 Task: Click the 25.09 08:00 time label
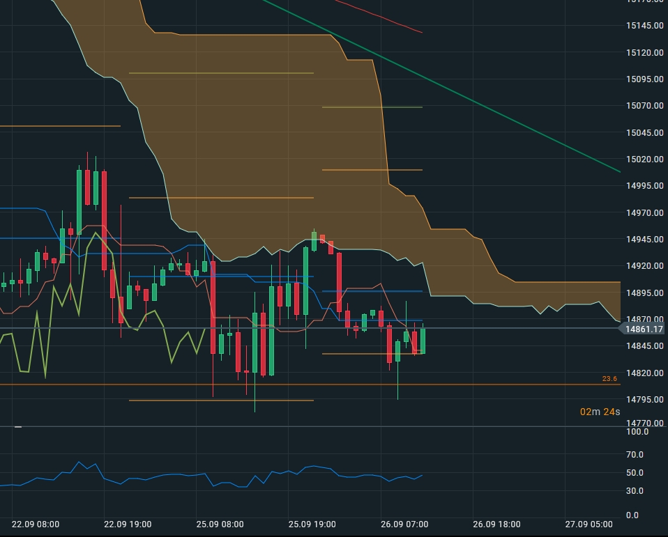pos(220,524)
